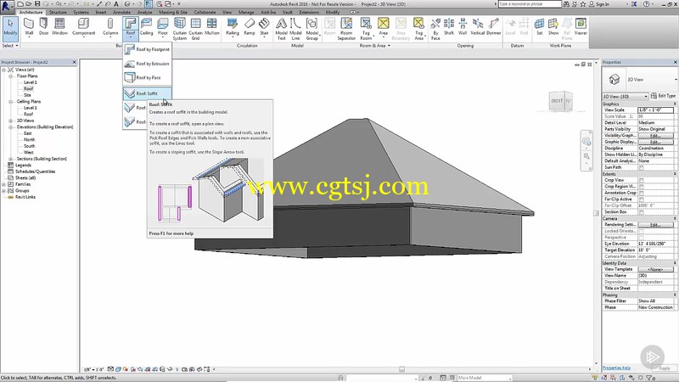Screen dimensions: 679x382
Task: Click the Ceiling tool
Action: 146,27
